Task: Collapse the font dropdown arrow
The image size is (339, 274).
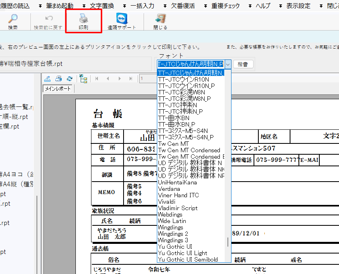Action: (228, 64)
